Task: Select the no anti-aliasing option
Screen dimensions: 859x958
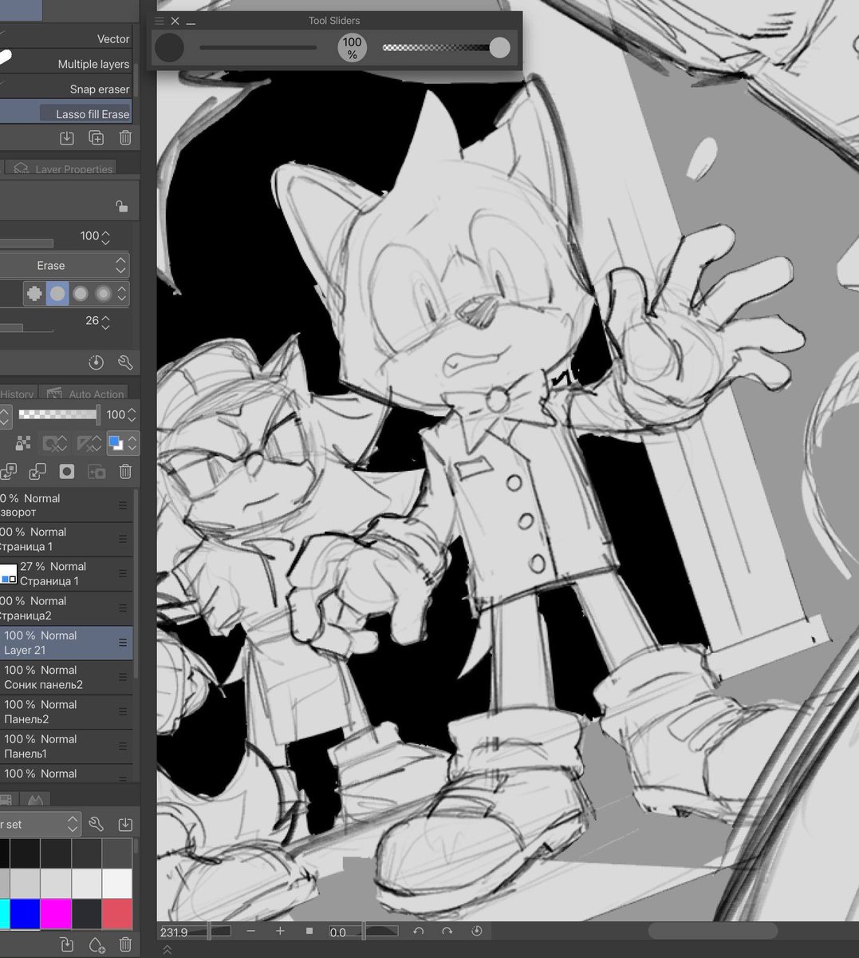Action: tap(34, 294)
